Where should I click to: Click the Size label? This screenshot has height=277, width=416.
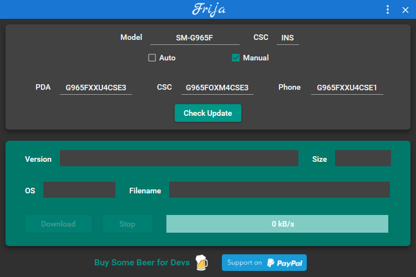click(319, 159)
